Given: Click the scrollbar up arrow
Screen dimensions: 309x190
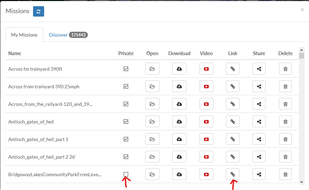Looking at the screenshot, I should click(301, 50).
